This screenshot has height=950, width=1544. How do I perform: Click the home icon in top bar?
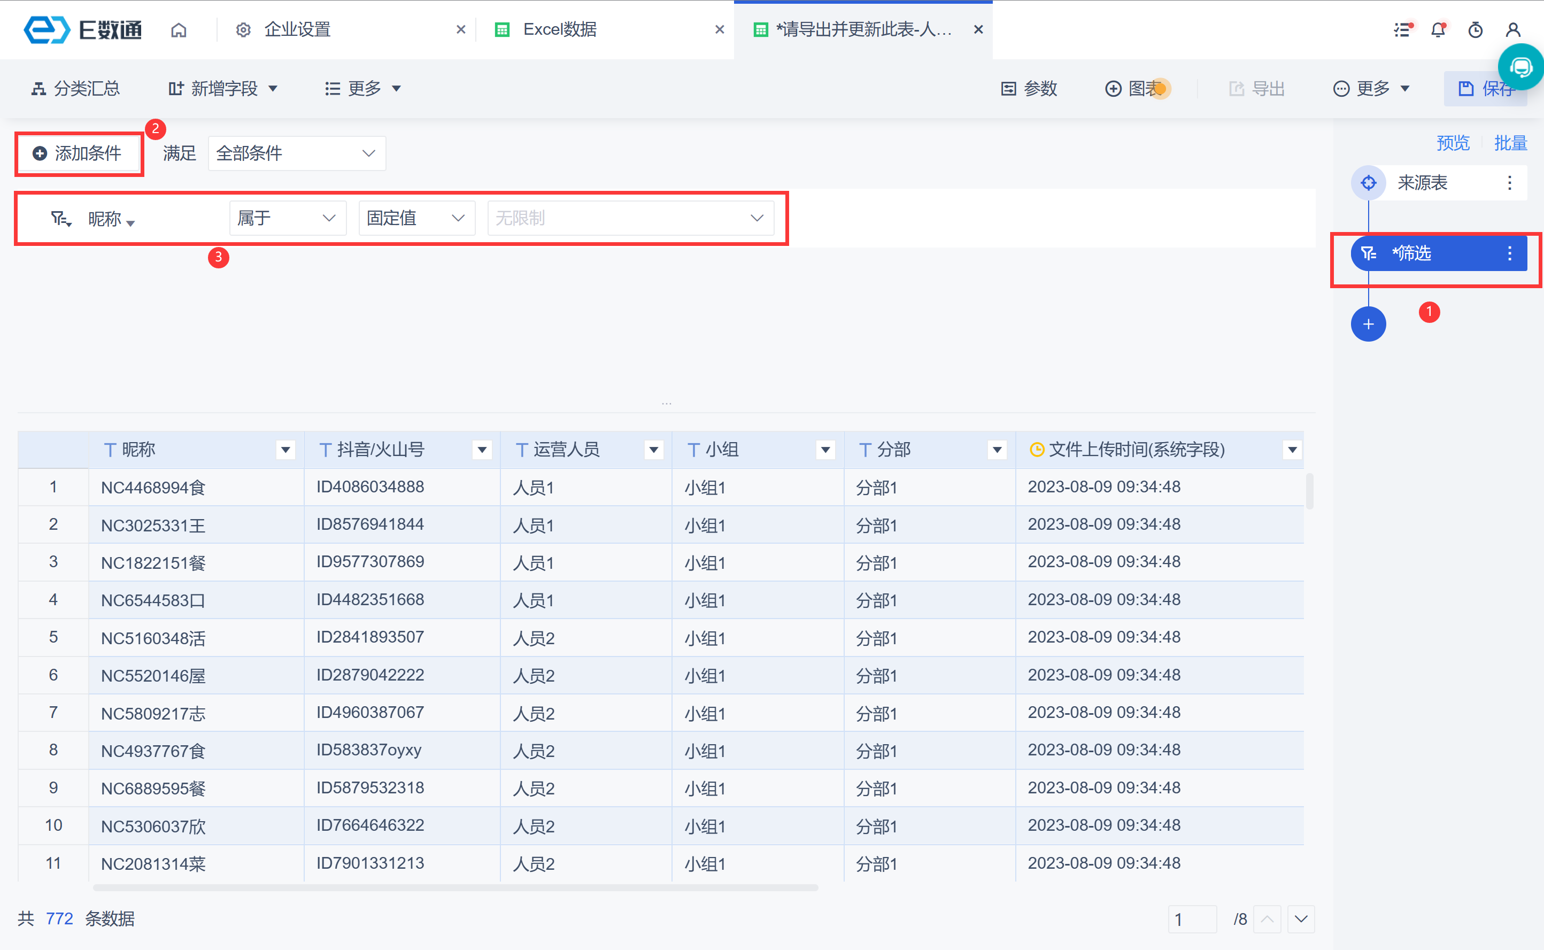tap(179, 29)
